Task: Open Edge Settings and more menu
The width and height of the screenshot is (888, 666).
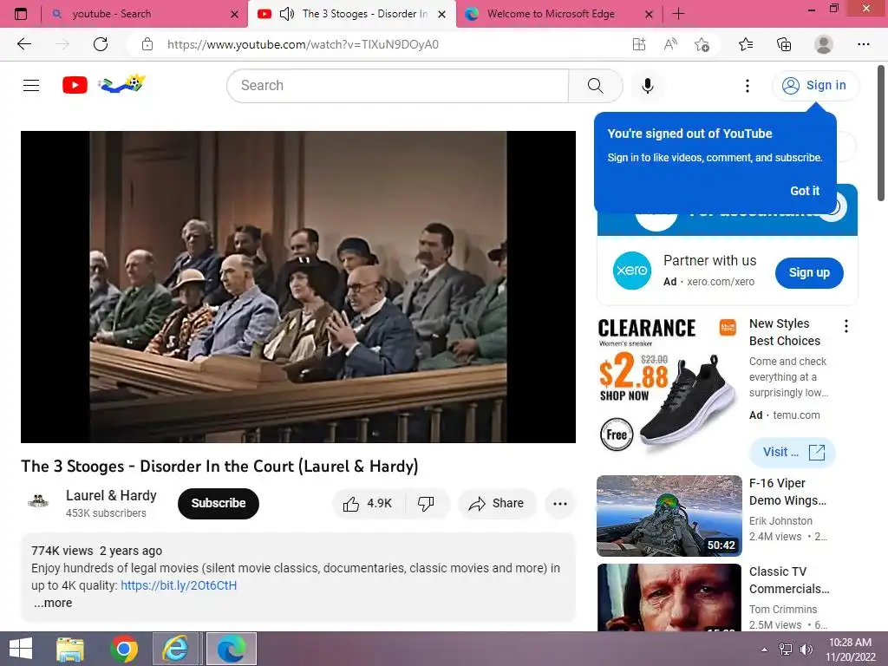Action: 863,44
